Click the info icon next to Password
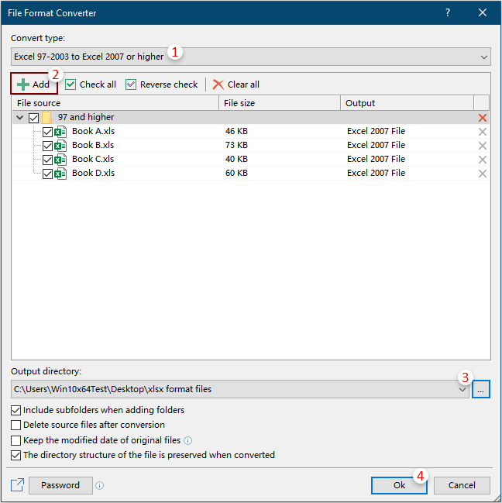The image size is (502, 503). click(100, 486)
